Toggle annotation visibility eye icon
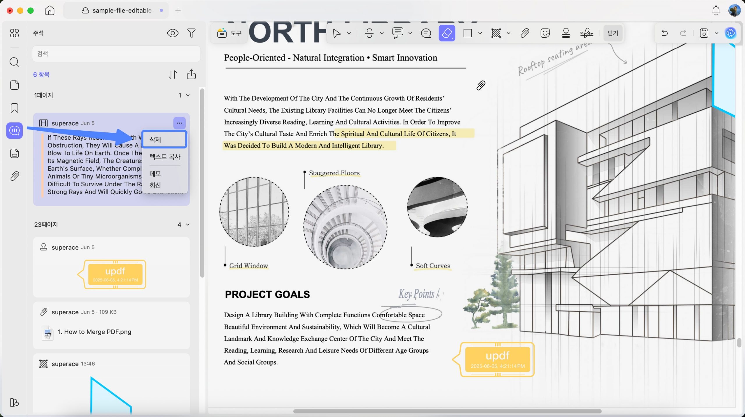745x417 pixels. coord(173,33)
